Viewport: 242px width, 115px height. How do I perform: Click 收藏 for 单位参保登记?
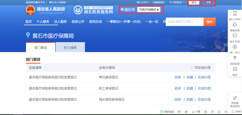point(190,77)
